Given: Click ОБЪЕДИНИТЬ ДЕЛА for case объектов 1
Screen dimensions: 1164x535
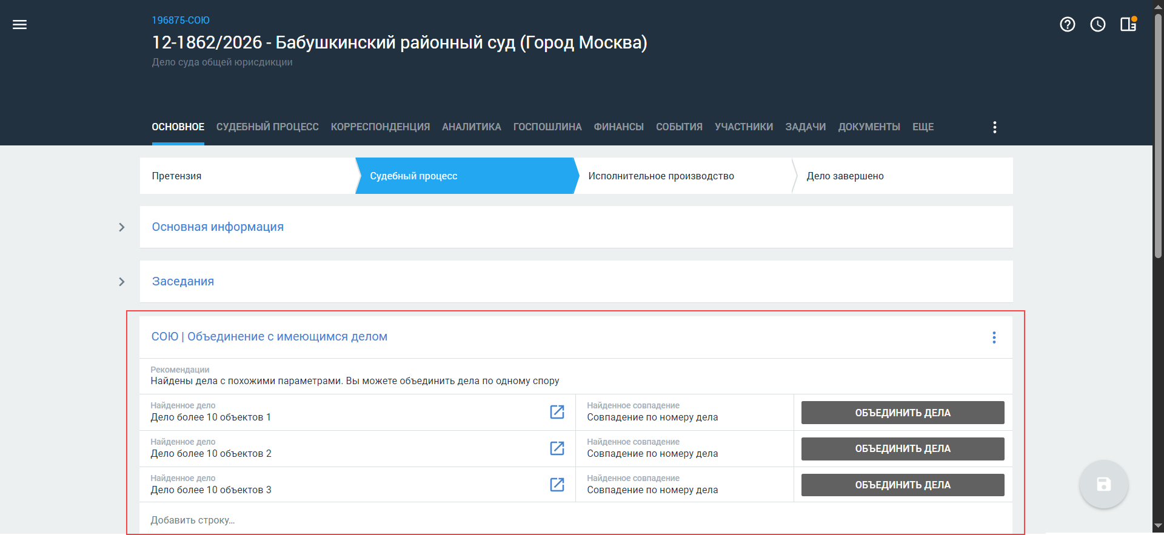Looking at the screenshot, I should [903, 413].
